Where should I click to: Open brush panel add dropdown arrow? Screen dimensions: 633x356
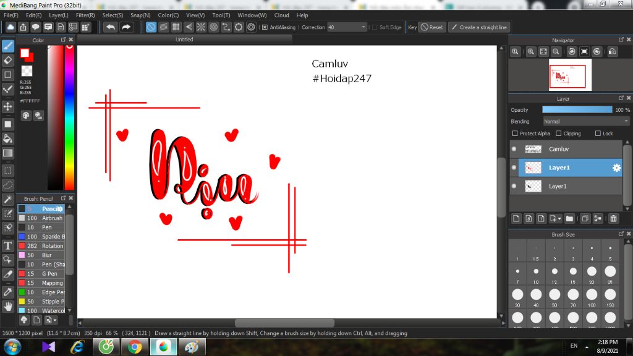(55, 320)
